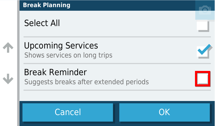Click the camera screenshot icon
The height and width of the screenshot is (126, 215).
[x=205, y=10]
